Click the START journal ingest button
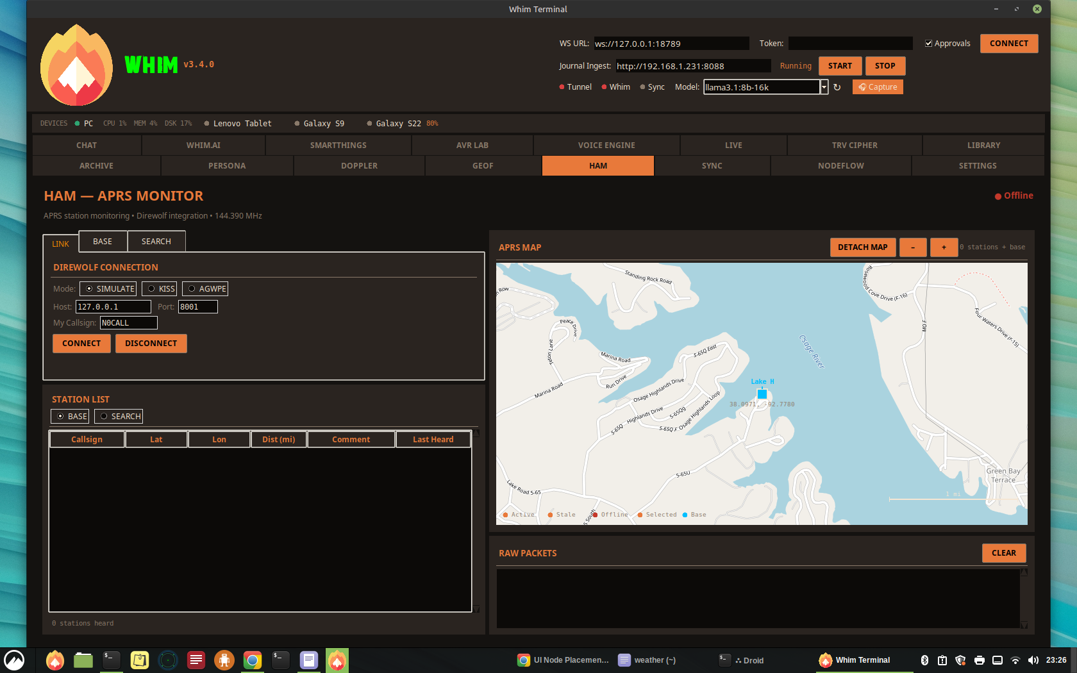Screen dimensions: 1077x673 (x=840, y=66)
